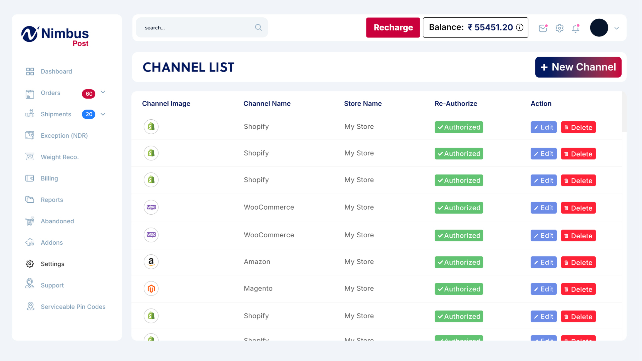Open Weight Reco. in sidebar
This screenshot has width=642, height=361.
click(x=60, y=157)
